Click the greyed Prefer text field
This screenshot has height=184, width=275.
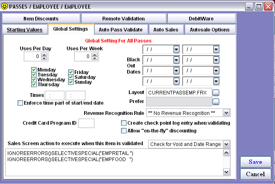[x=179, y=102]
